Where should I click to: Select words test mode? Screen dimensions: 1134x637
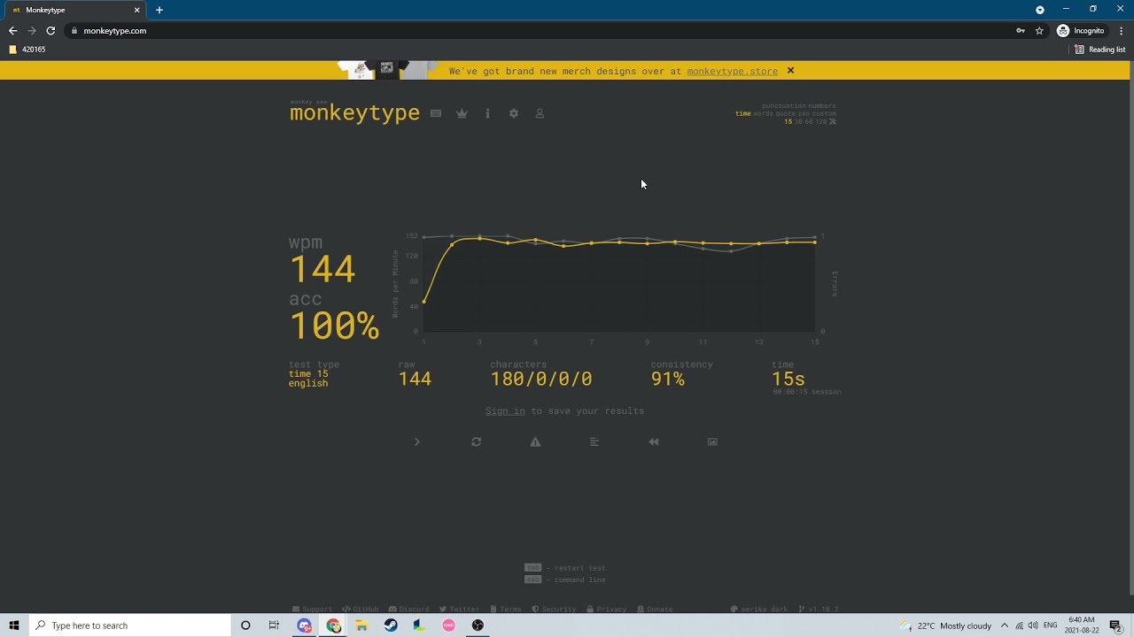click(x=763, y=113)
